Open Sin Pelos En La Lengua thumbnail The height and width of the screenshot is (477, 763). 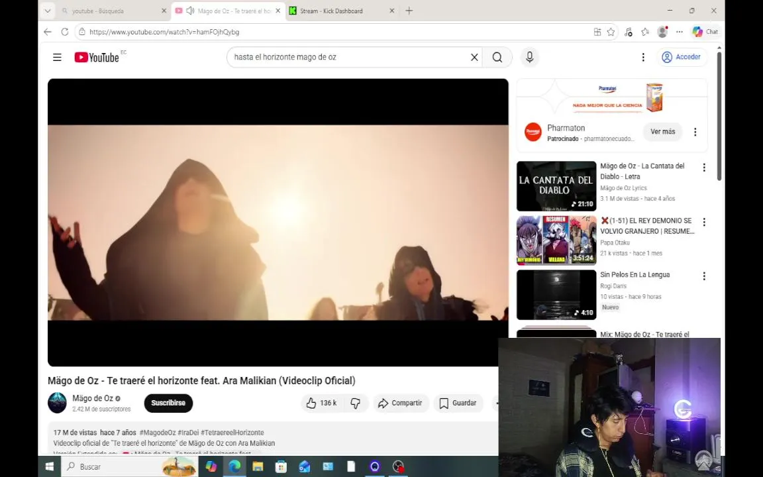point(556,295)
